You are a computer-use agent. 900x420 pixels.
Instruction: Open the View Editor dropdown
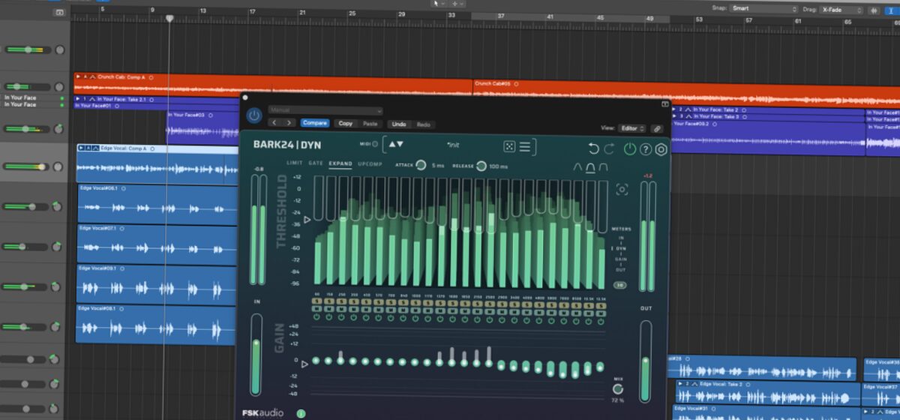click(631, 128)
